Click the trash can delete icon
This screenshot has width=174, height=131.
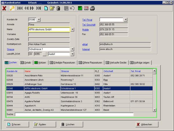tap(58, 8)
